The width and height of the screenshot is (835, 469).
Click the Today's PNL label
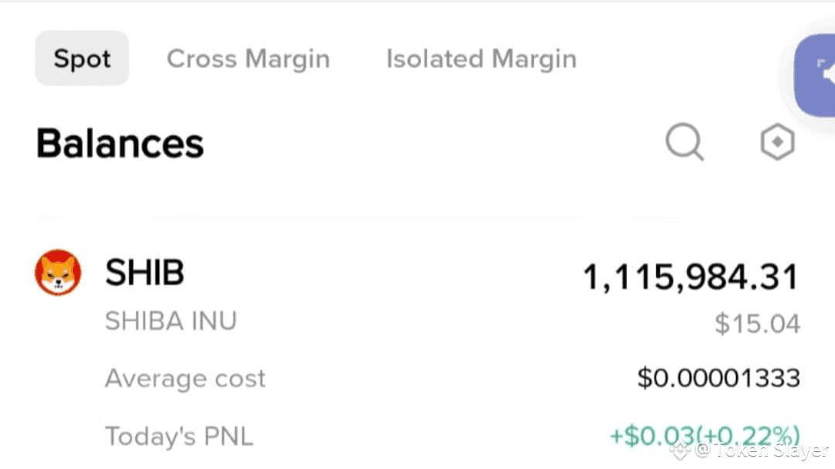(179, 436)
